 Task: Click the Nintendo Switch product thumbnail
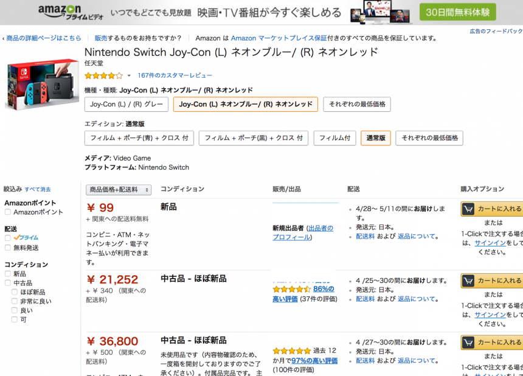43,84
